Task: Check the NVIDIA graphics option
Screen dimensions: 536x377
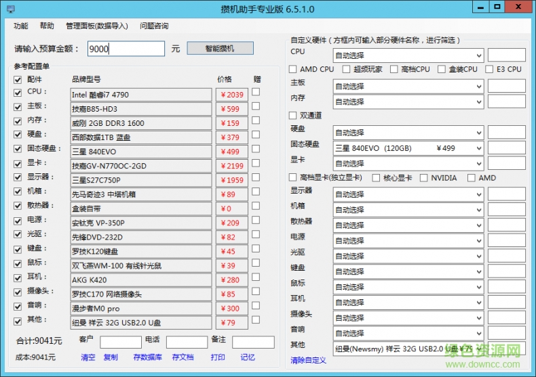Action: (x=424, y=178)
